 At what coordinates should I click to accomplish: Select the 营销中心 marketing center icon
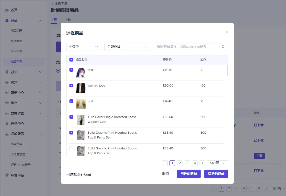point(7,93)
